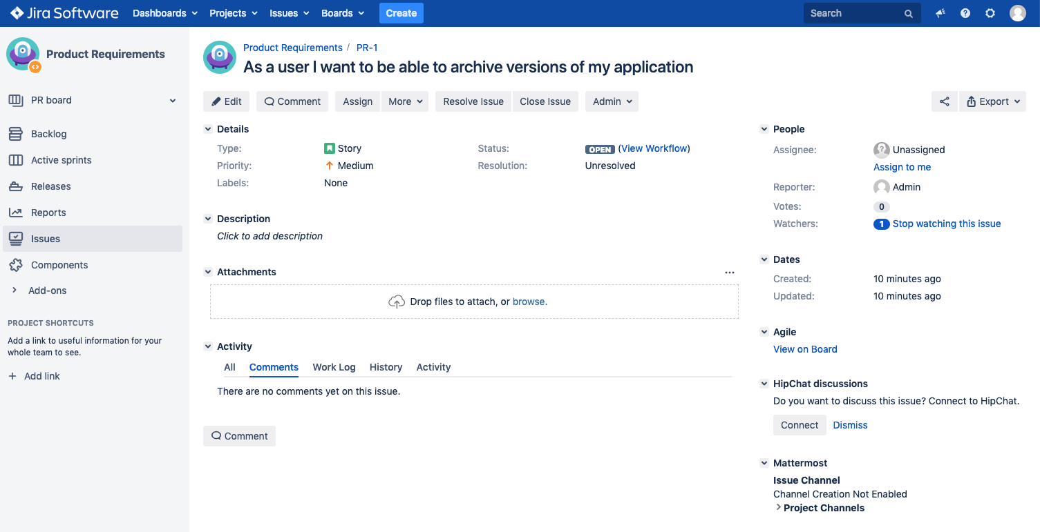The height and width of the screenshot is (532, 1040).
Task: Click the Search field
Action: click(854, 13)
